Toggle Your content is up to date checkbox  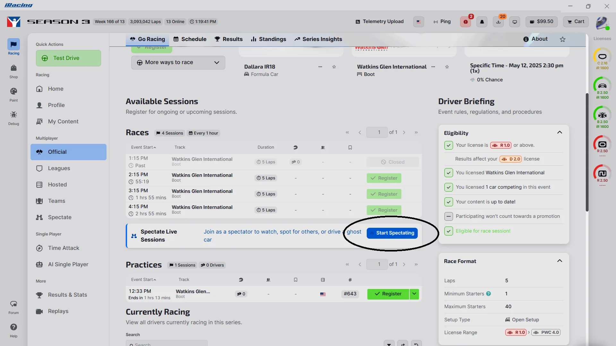(x=449, y=202)
